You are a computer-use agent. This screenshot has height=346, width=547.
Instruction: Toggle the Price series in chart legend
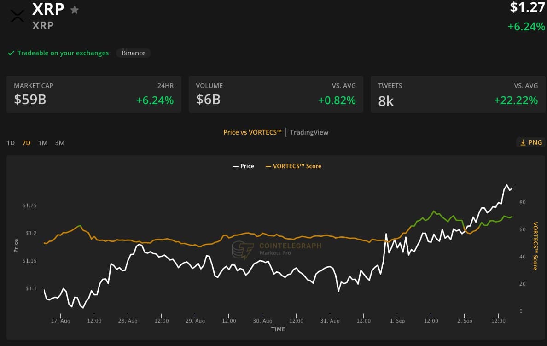click(244, 166)
